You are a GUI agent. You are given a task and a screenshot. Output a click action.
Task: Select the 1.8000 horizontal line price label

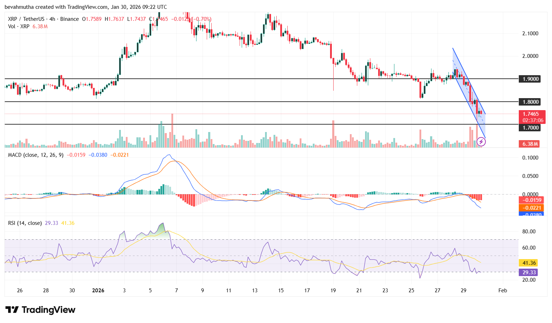[x=530, y=102]
